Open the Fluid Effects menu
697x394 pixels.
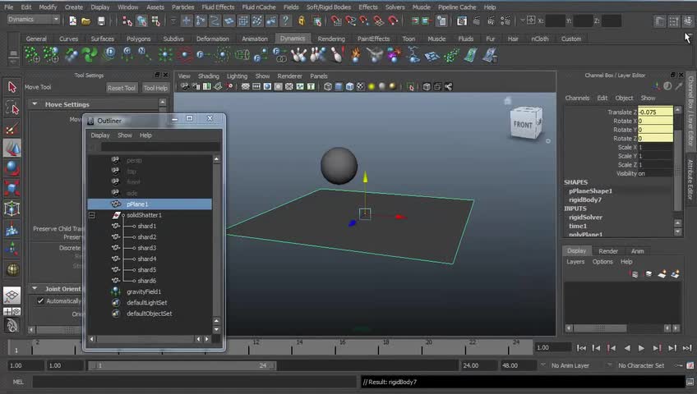[x=218, y=7]
